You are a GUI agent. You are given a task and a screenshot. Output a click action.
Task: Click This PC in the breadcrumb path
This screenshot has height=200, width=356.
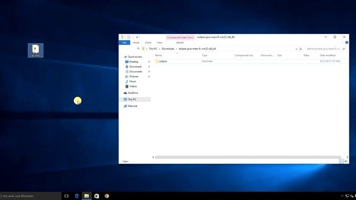153,49
